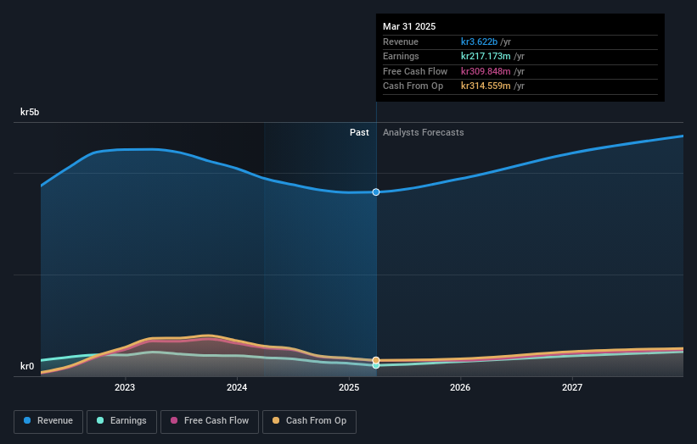Viewport: 697px width, 444px height.
Task: Select the 2023 x-axis label
Action: pos(125,388)
